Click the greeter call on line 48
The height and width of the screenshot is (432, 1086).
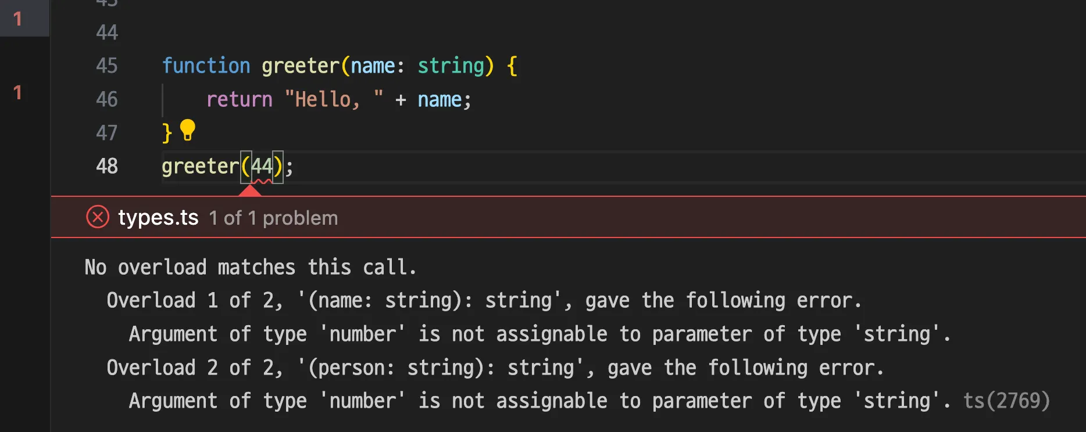200,167
